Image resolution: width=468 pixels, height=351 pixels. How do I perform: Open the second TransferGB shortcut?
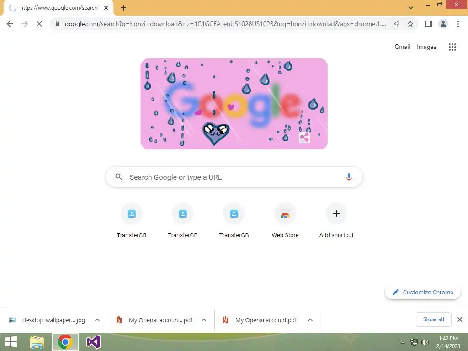(x=183, y=221)
